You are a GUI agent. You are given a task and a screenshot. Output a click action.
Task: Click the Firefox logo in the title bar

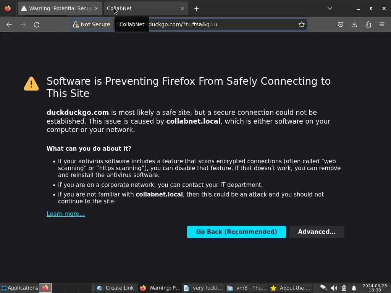tap(8, 8)
